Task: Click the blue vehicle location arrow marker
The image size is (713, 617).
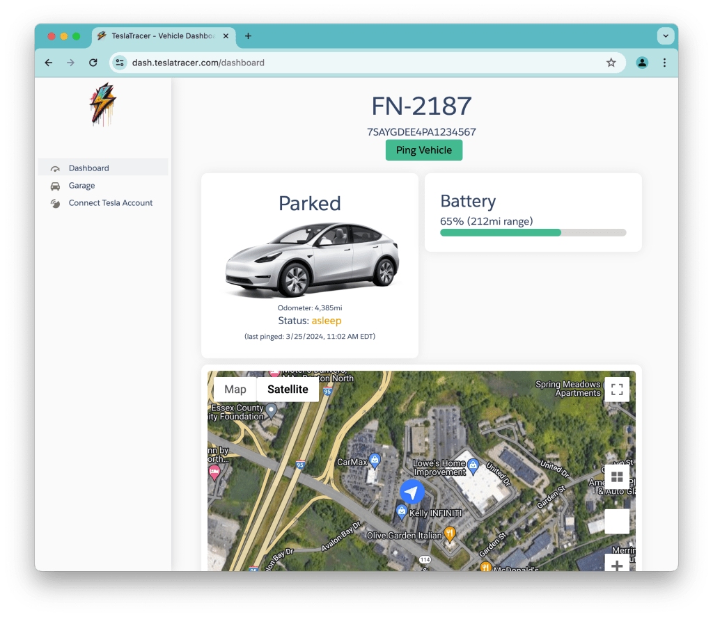Action: (x=412, y=492)
